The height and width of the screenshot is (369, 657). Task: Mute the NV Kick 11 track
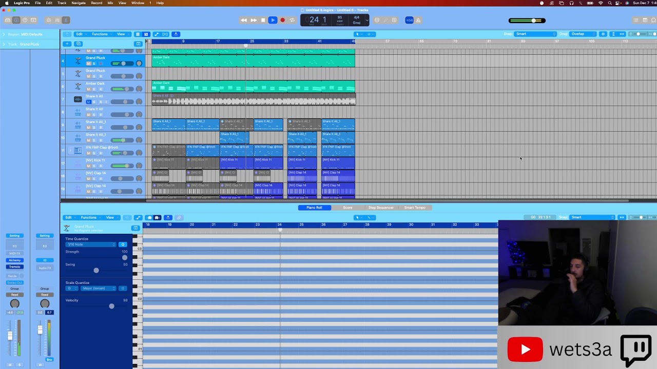(x=88, y=166)
